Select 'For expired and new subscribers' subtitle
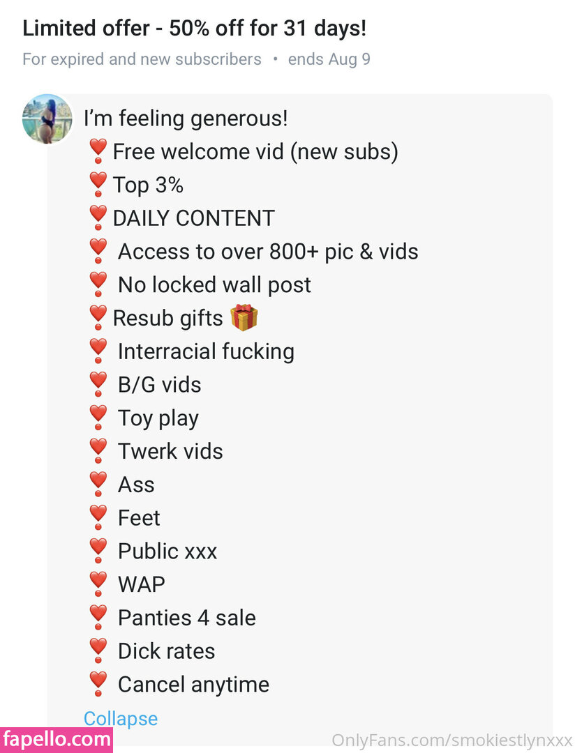575x753 pixels. coord(142,59)
